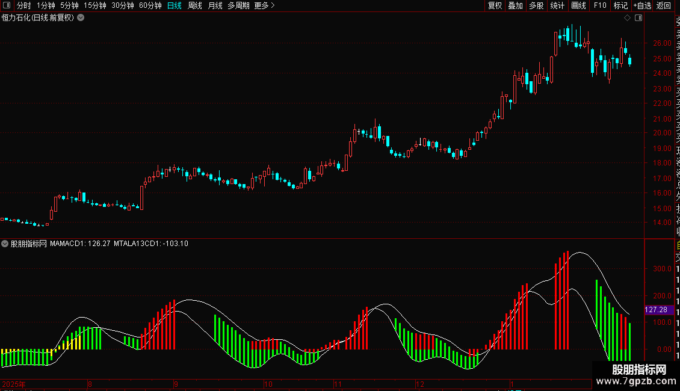Switch to 分时 intraday view
Image resolution: width=680 pixels, height=391 pixels.
24,5
